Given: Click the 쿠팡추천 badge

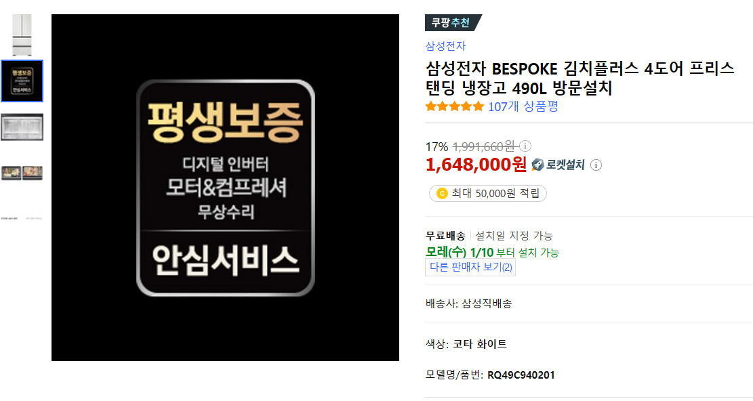Looking at the screenshot, I should [453, 22].
